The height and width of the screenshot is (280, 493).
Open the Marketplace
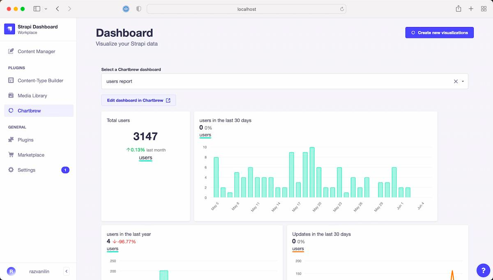[x=30, y=155]
